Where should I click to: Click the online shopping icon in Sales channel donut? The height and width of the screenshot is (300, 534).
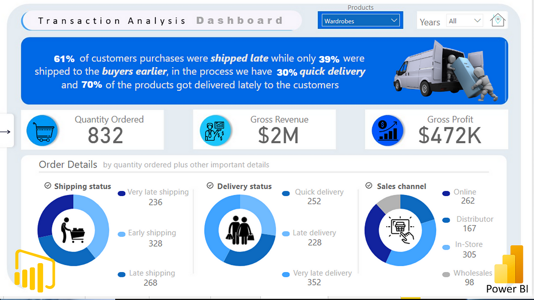(x=400, y=230)
